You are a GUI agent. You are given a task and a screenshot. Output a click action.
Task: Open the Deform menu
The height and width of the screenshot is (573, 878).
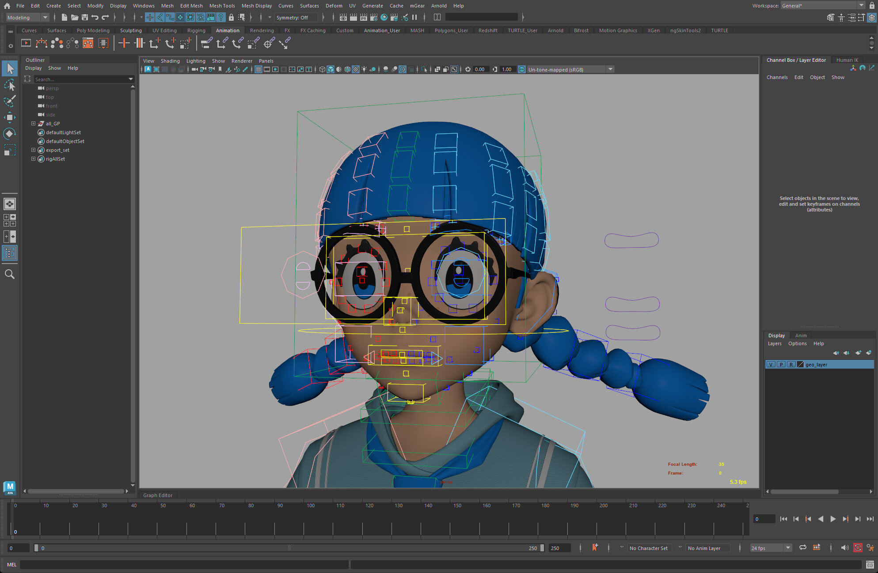click(334, 6)
